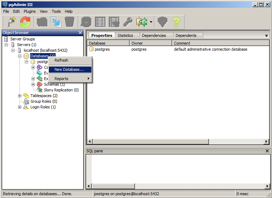Click the localhost server icon
The width and height of the screenshot is (272, 198).
(x=19, y=50)
